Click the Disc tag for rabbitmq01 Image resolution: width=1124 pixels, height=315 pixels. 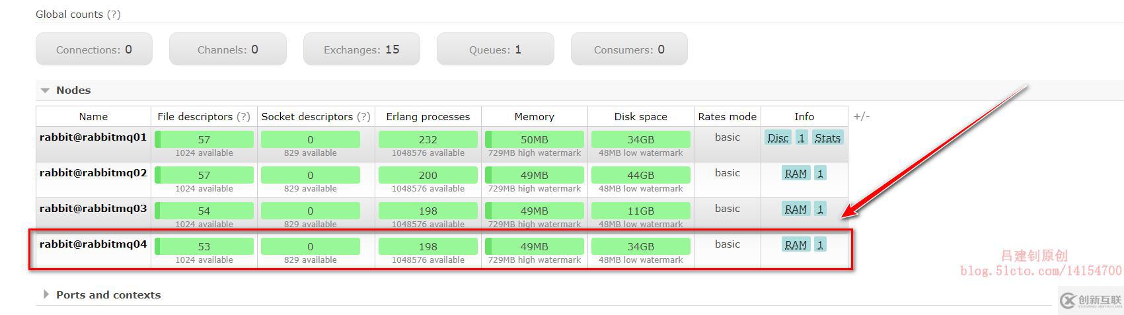778,138
